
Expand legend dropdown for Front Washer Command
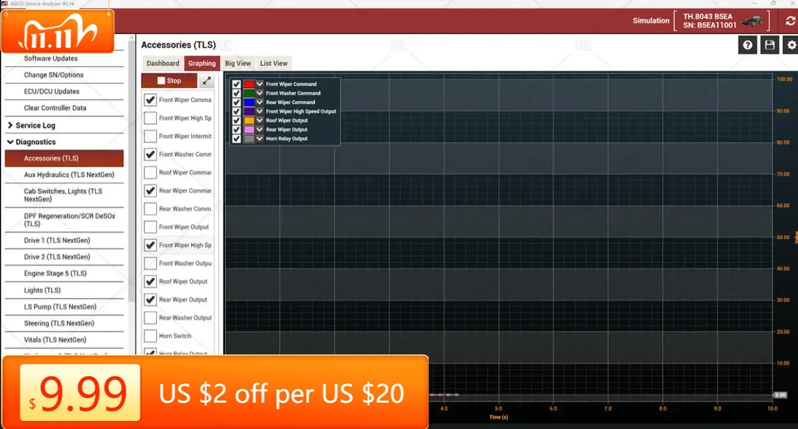(260, 93)
